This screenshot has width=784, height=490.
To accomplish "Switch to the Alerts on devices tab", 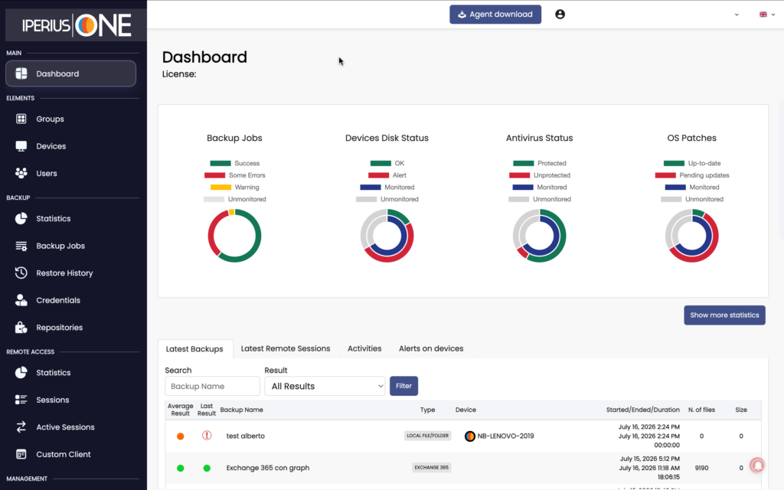I will (431, 348).
